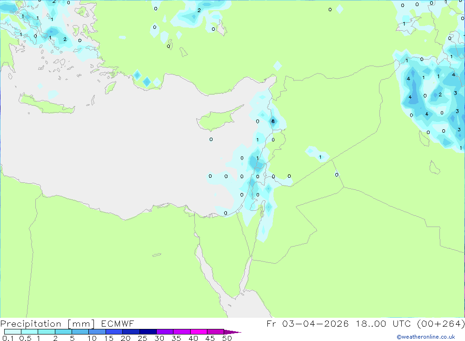Click the purple arrow tip past 50
Image resolution: width=465 pixels, height=341 pixels.
pyautogui.click(x=232, y=332)
